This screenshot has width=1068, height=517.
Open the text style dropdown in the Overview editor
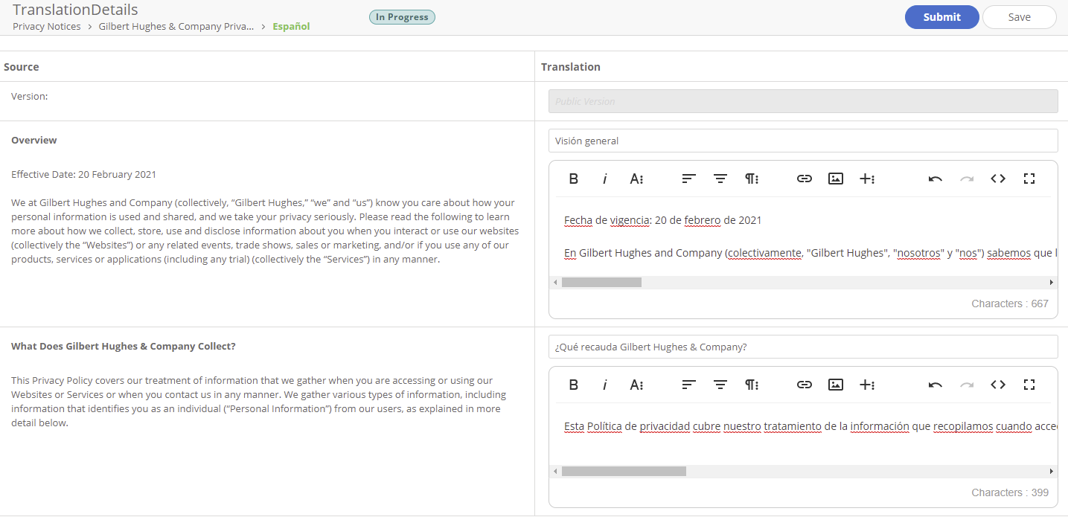[636, 179]
